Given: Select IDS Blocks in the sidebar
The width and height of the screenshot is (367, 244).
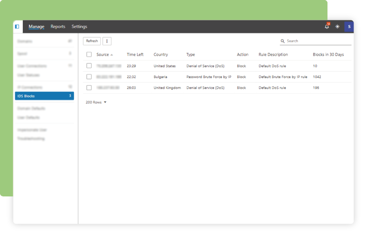Looking at the screenshot, I should tap(44, 96).
